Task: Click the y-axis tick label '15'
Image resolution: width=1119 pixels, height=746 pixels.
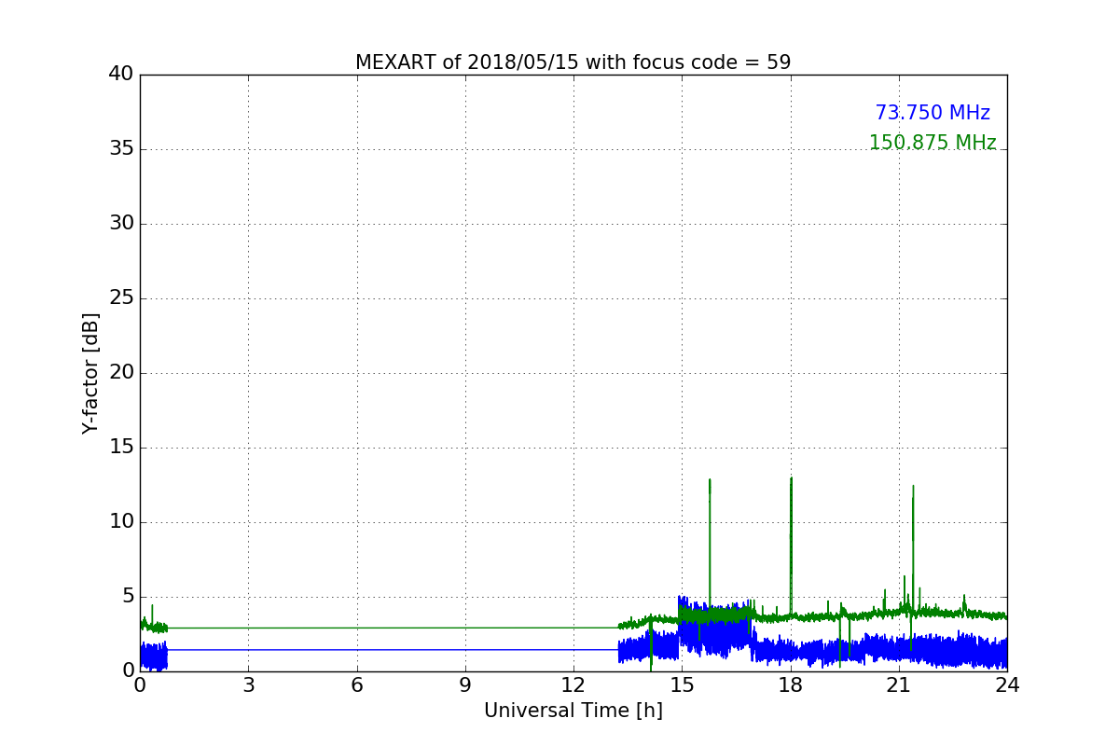Action: (121, 448)
